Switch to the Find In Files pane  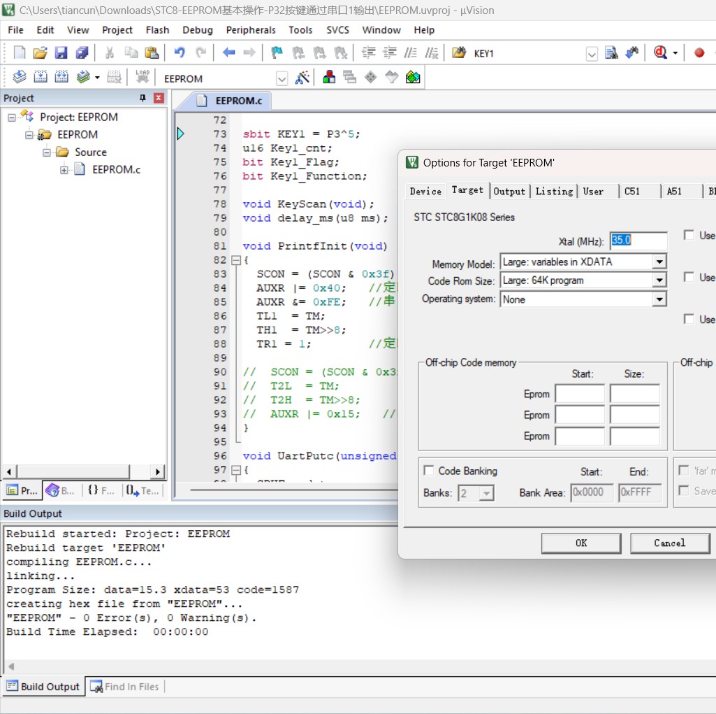coord(124,687)
